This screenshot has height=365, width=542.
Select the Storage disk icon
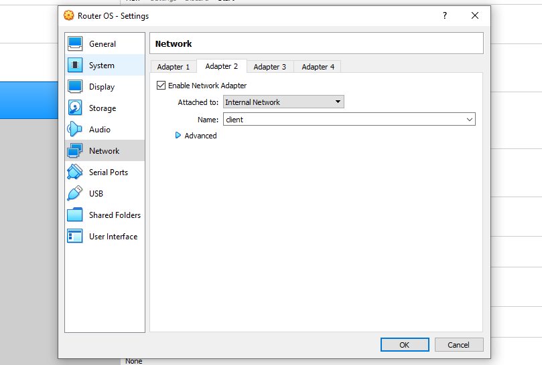(x=75, y=108)
